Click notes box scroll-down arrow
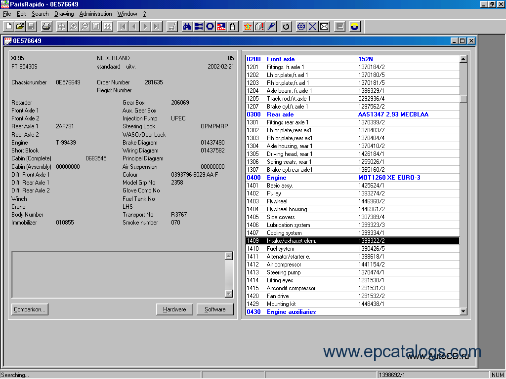Screen dimensions: 506x379 pos(229,294)
